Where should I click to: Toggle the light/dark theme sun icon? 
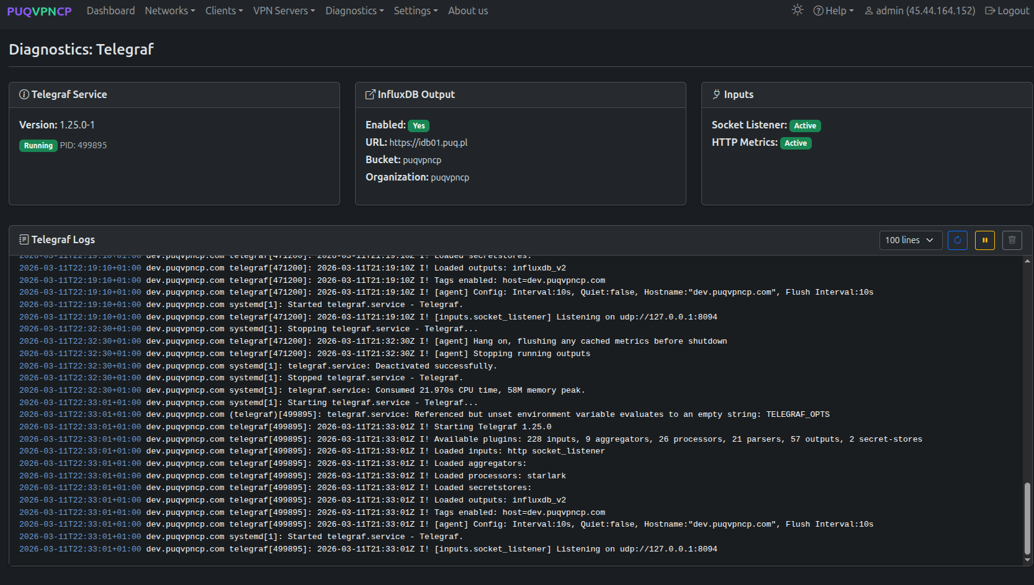tap(798, 10)
